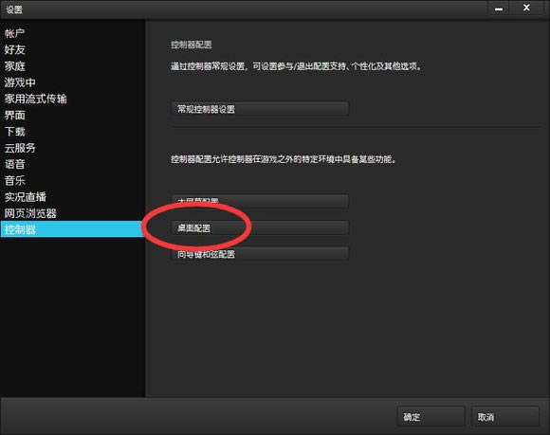
Task: Open the 语音 settings page
Action: click(x=15, y=164)
